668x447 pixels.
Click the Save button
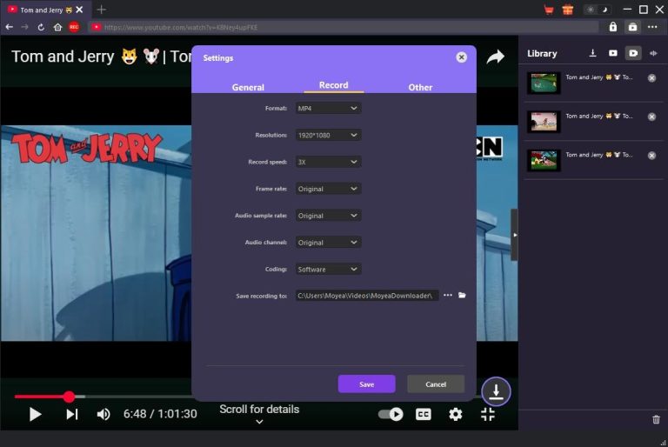366,384
